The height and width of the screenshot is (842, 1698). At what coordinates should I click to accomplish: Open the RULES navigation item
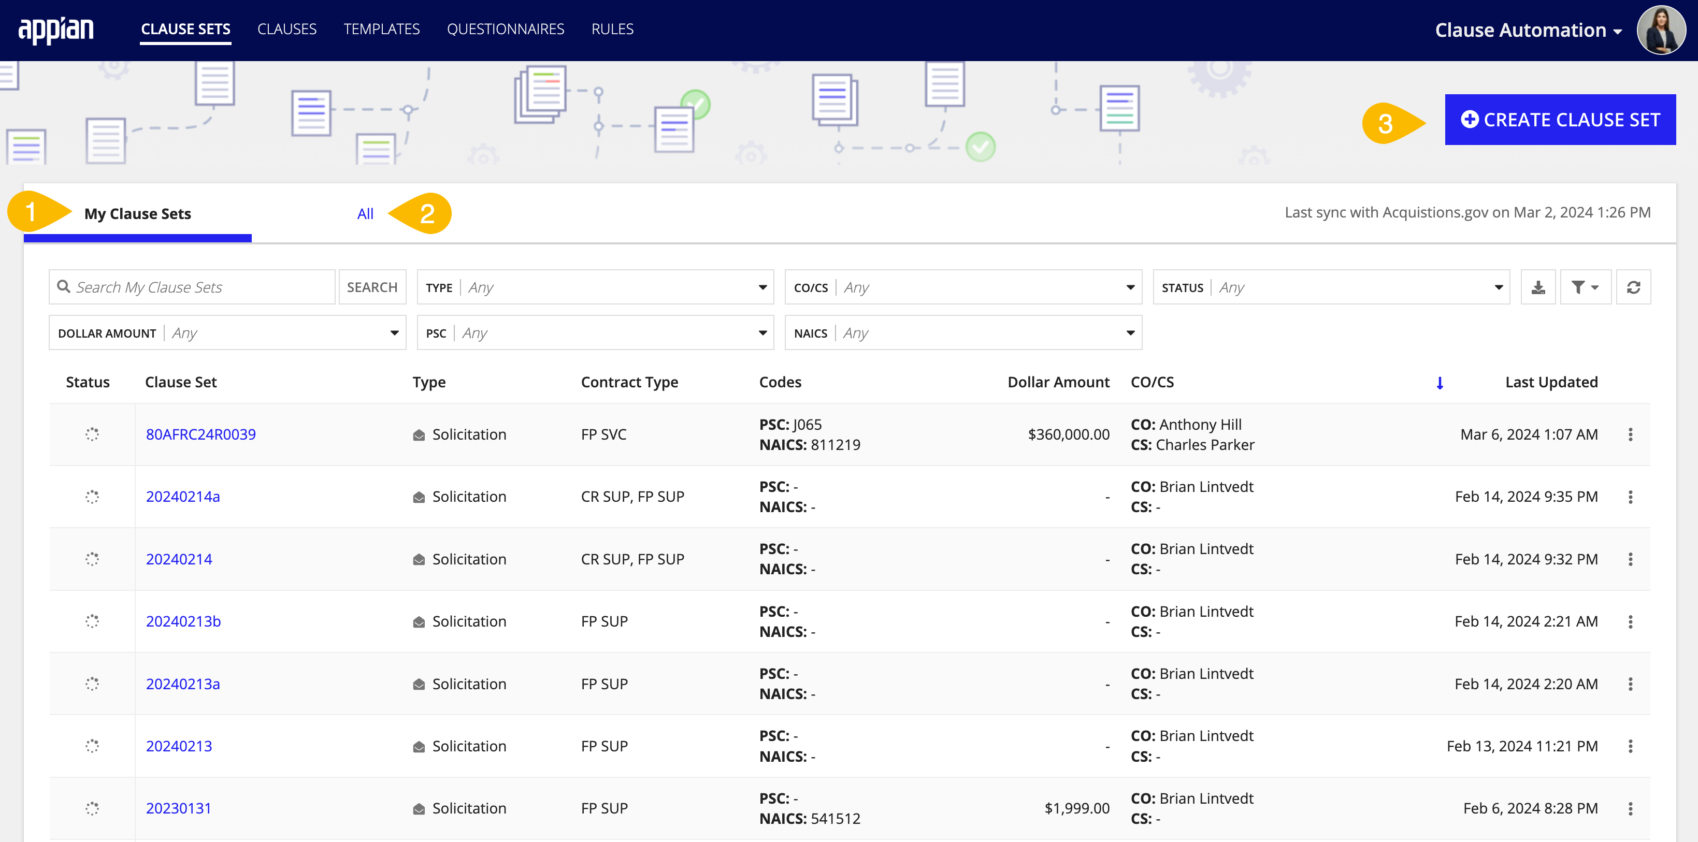pos(612,29)
